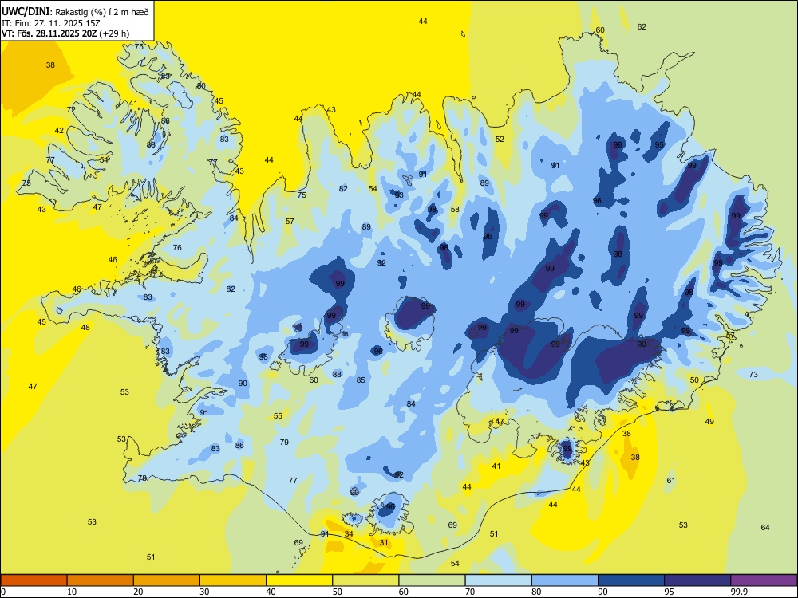Select the '70' legend scale label
This screenshot has height=598, width=798.
pyautogui.click(x=470, y=592)
